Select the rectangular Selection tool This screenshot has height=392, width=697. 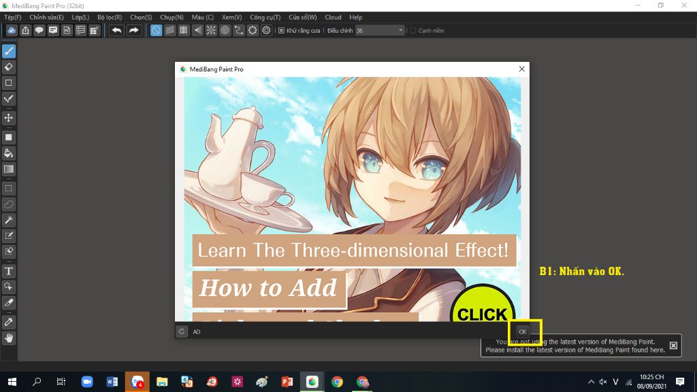[x=8, y=189]
